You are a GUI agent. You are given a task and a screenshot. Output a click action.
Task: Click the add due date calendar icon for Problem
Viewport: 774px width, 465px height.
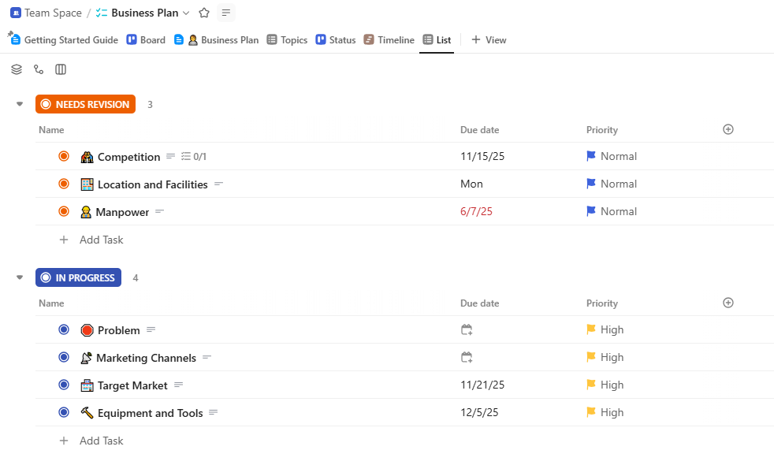467,329
